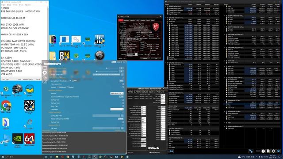Screen dimensions: 283x159
Task: Switch to the About tab in CPU-Z
Action: coord(153,20)
